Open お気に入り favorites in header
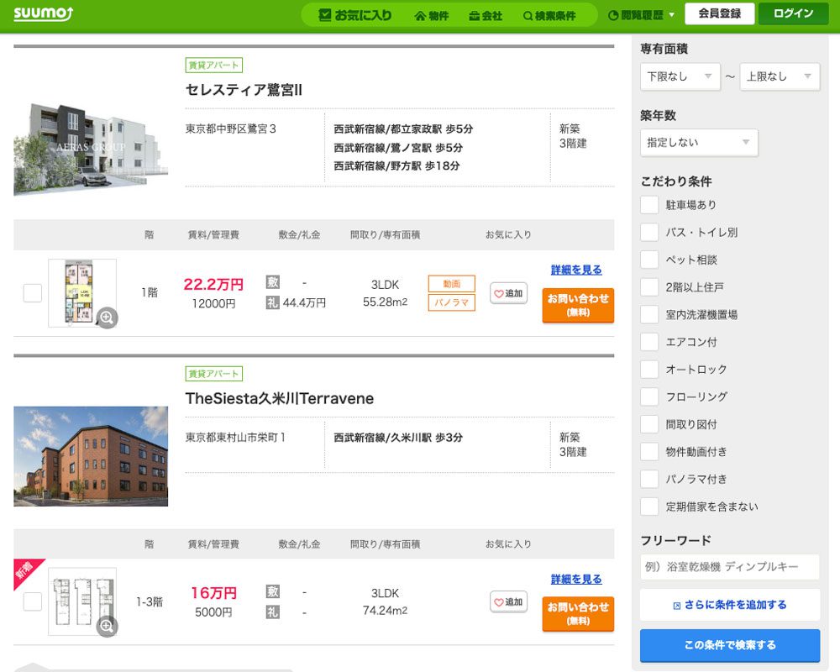The height and width of the screenshot is (672, 840). coord(355,15)
